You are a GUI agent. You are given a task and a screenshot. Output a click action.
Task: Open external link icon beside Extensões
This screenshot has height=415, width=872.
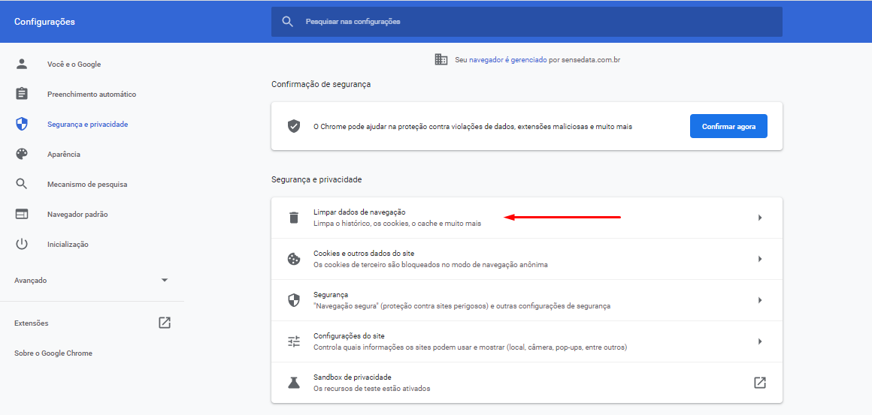(x=165, y=323)
